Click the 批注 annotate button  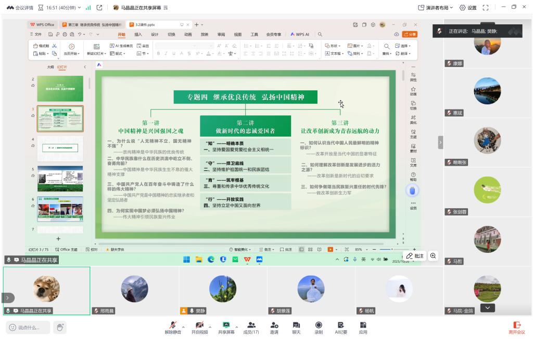click(415, 256)
